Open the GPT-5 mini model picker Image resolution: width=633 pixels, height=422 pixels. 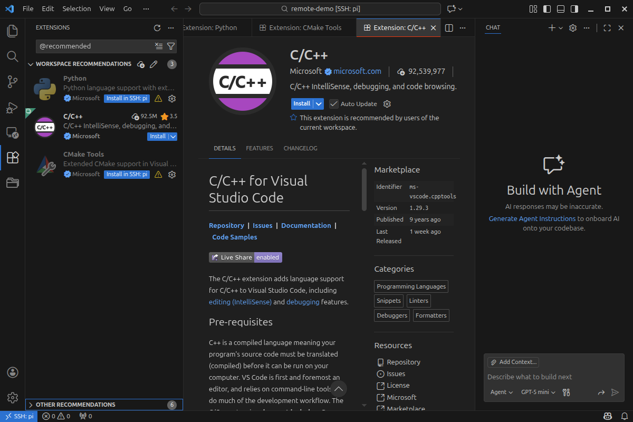[x=538, y=392]
